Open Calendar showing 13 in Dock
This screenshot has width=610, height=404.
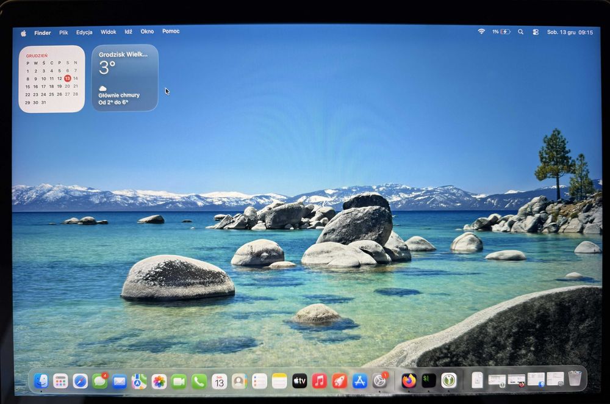click(x=220, y=382)
